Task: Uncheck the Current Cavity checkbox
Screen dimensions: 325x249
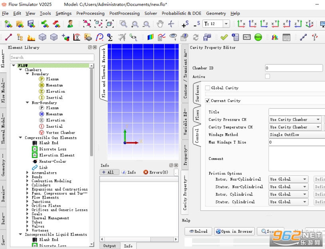Action: coord(207,101)
